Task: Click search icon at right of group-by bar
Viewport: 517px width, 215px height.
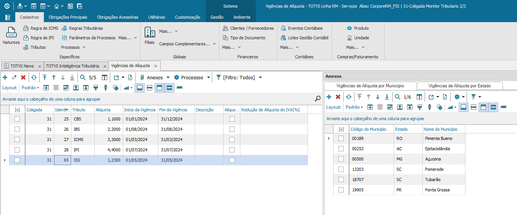Action: pos(317,99)
